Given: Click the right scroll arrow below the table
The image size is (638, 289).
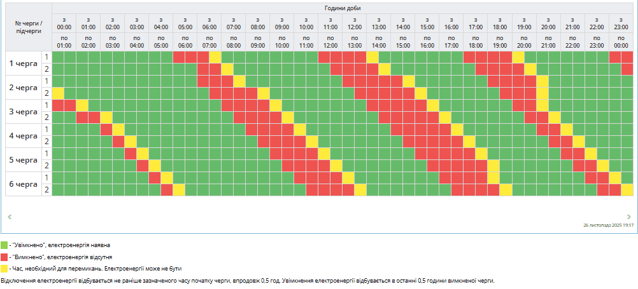Looking at the screenshot, I should click(x=629, y=217).
